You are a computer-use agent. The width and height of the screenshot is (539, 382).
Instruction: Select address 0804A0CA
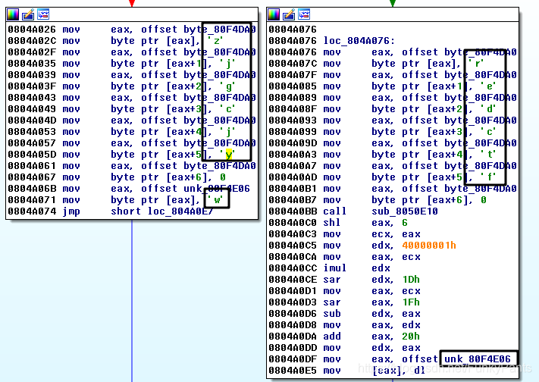[293, 256]
